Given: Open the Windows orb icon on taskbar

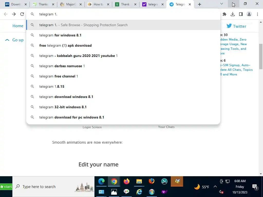Looking at the screenshot, I should point(152,192).
